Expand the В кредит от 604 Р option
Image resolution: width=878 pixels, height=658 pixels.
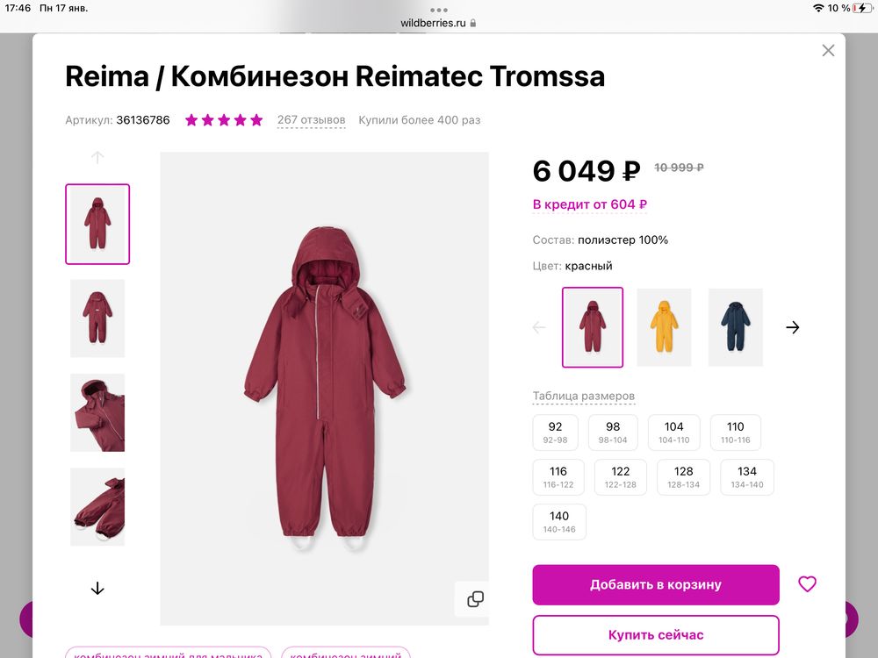coord(589,203)
